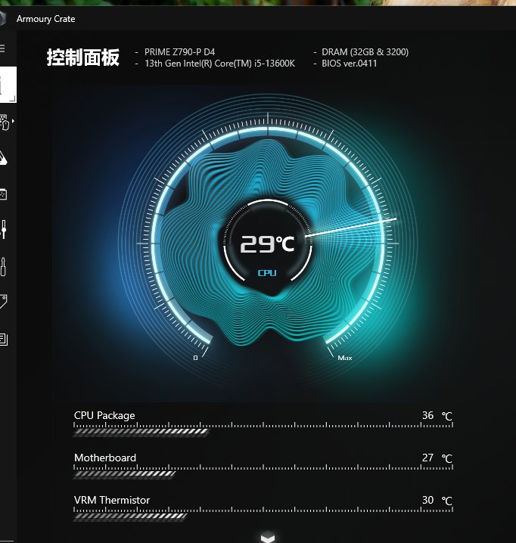Screen dimensions: 516x543
Task: Expand more sensors with the bottom chevron
Action: pyautogui.click(x=268, y=538)
